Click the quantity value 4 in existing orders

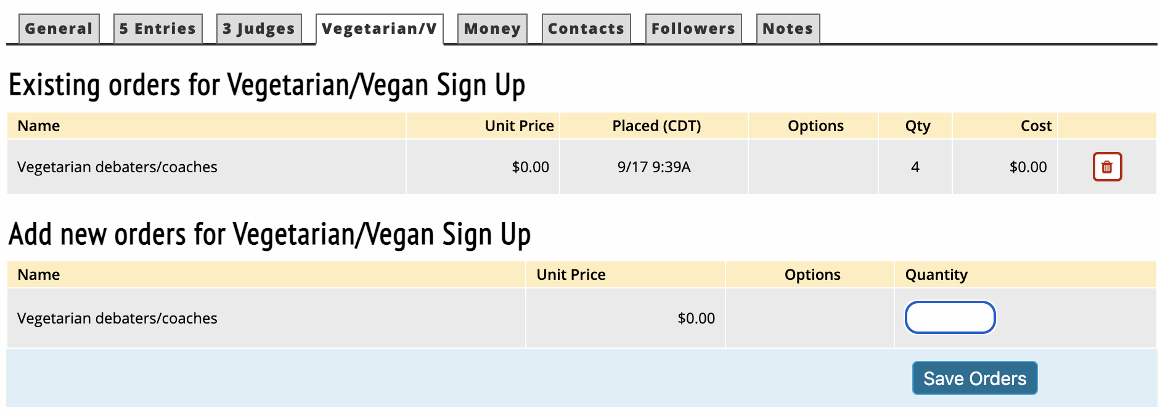coord(915,167)
